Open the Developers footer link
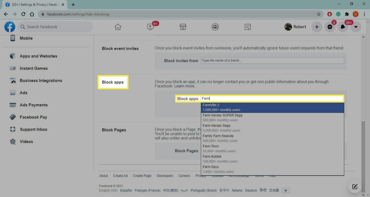 coord(165,176)
